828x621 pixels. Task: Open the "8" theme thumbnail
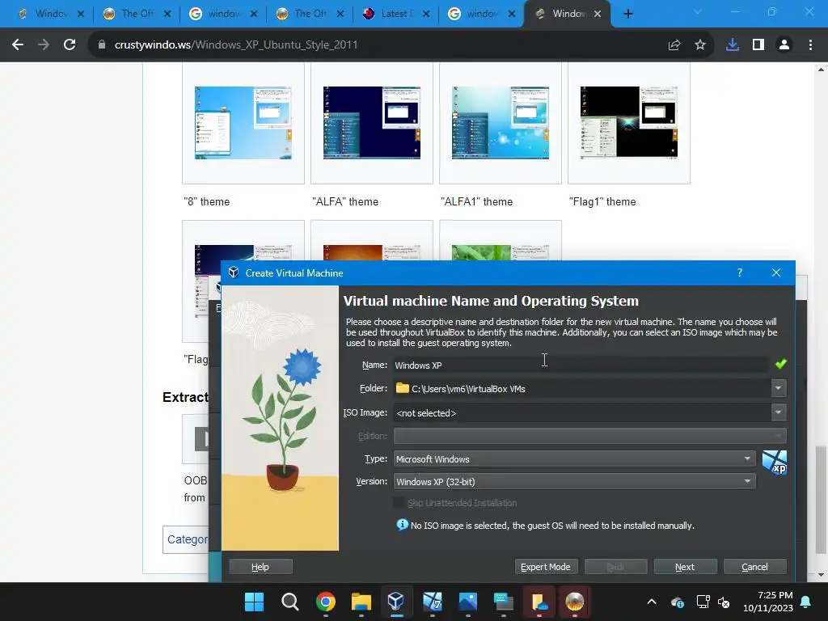point(243,123)
